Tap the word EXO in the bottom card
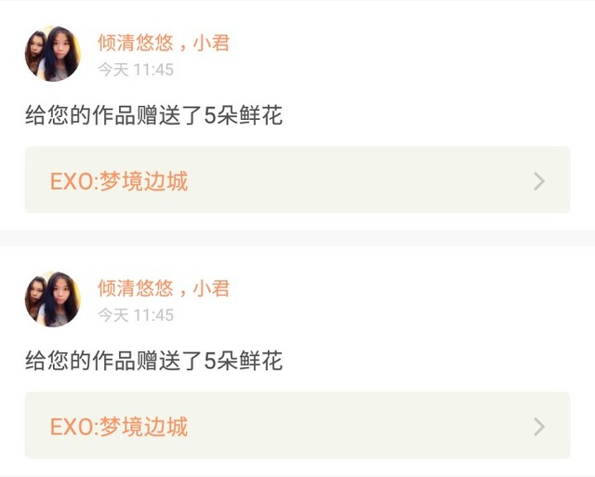Image resolution: width=595 pixels, height=477 pixels. click(x=72, y=427)
